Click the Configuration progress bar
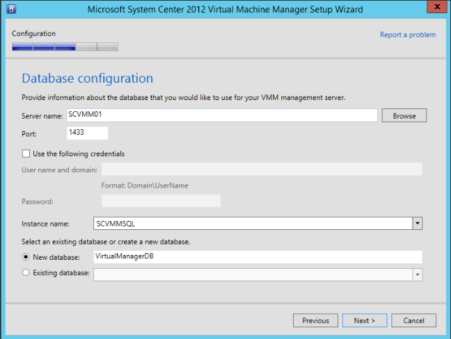 65,47
